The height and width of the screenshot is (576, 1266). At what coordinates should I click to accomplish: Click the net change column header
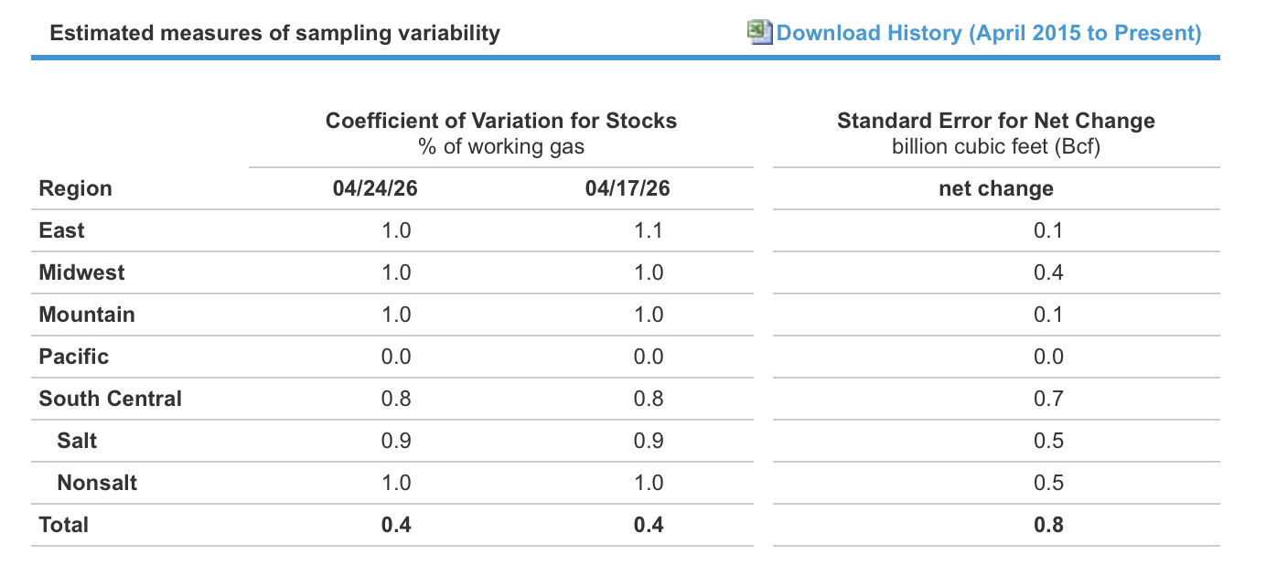coord(996,189)
